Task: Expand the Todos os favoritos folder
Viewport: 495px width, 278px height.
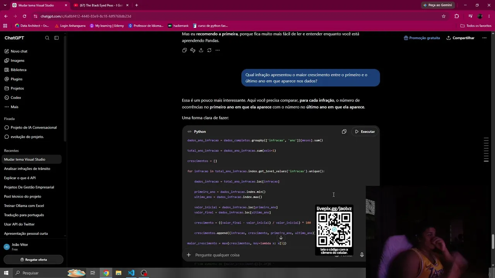Action: tap(476, 26)
